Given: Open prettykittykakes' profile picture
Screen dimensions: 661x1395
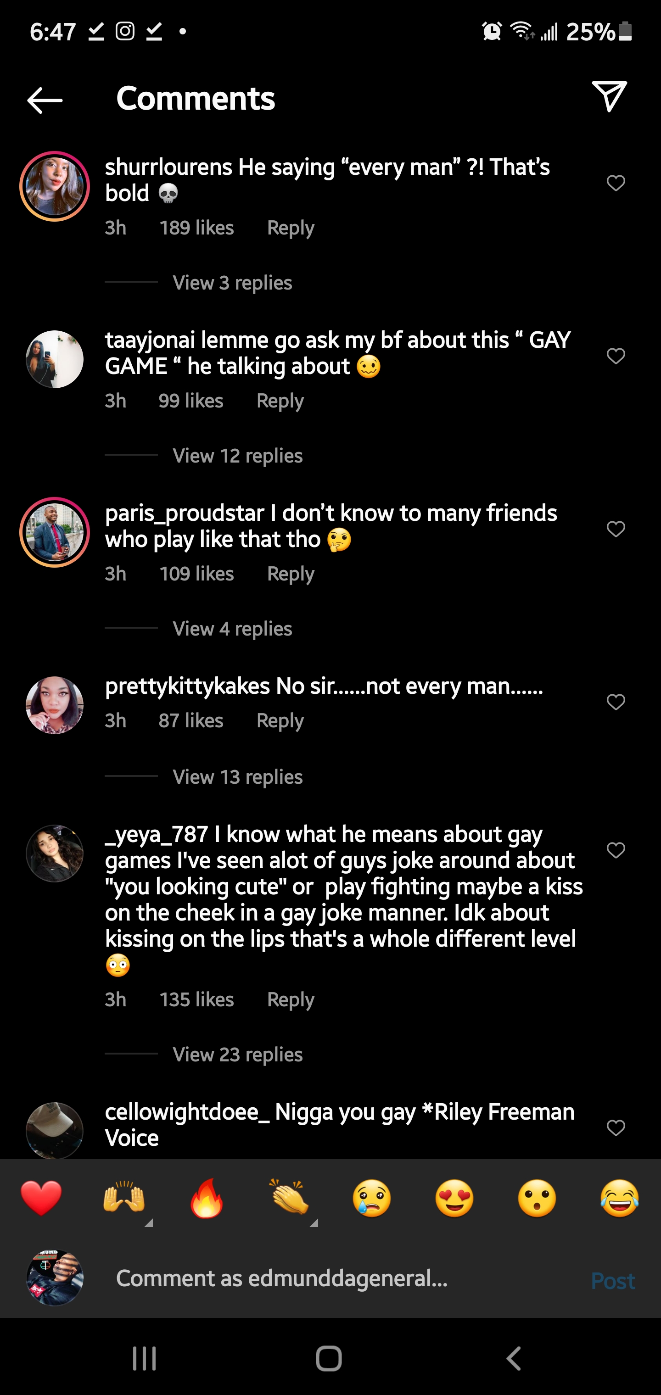Looking at the screenshot, I should pyautogui.click(x=55, y=705).
